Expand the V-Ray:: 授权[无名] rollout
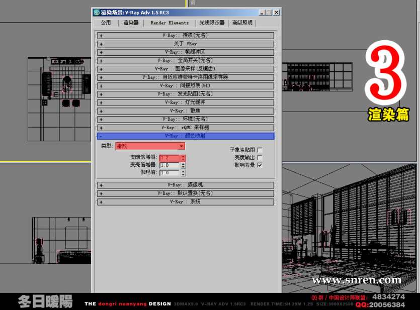The image size is (420, 310). coord(186,35)
